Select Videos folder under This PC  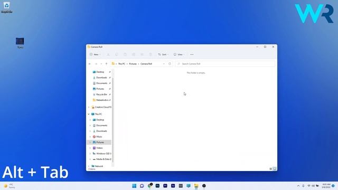click(x=98, y=148)
